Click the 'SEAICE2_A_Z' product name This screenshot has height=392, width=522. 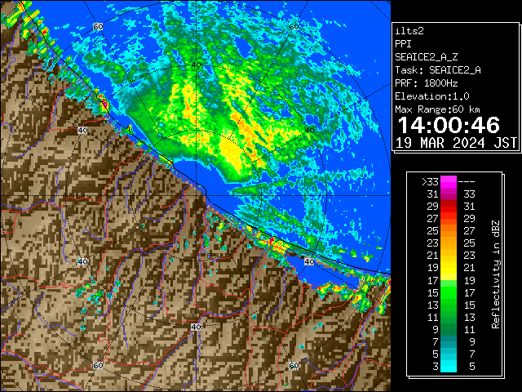pos(426,57)
